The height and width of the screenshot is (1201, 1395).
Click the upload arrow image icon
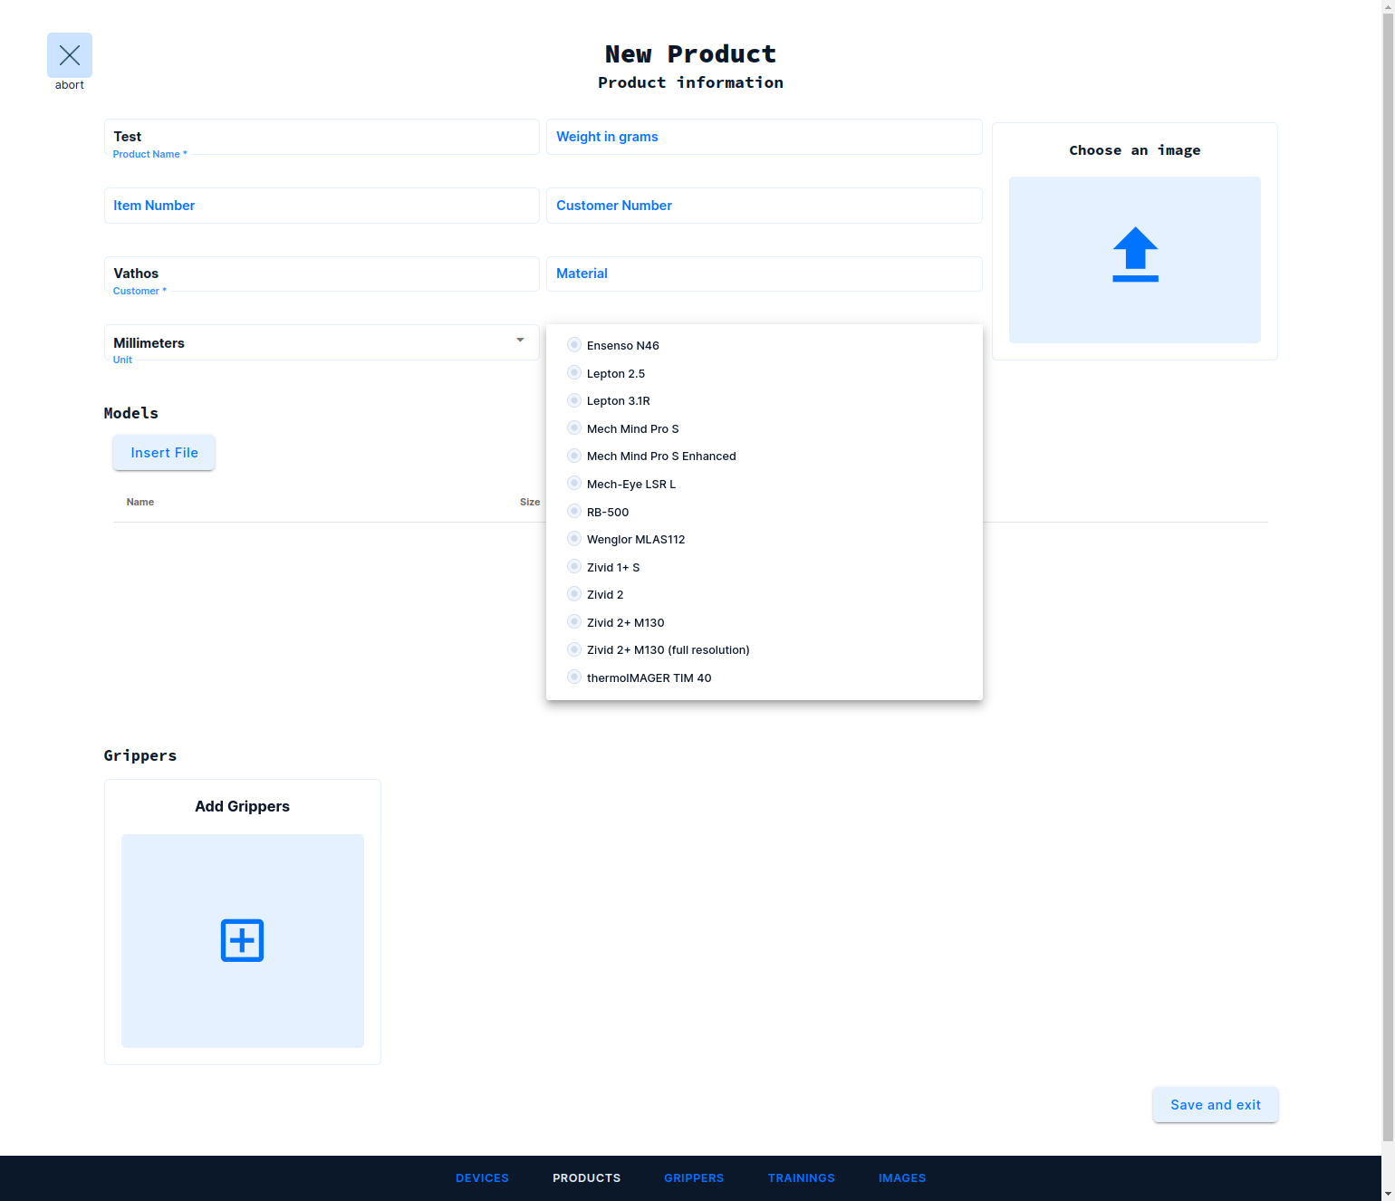pyautogui.click(x=1135, y=255)
